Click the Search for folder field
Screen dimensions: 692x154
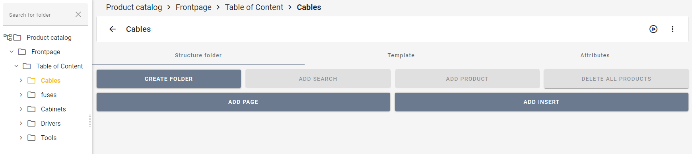click(40, 15)
